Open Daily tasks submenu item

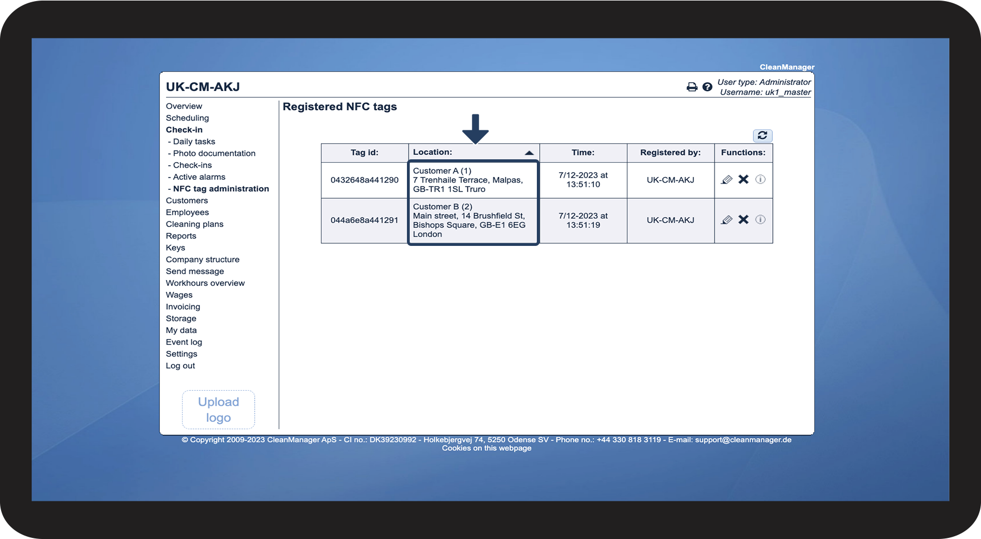coord(194,142)
